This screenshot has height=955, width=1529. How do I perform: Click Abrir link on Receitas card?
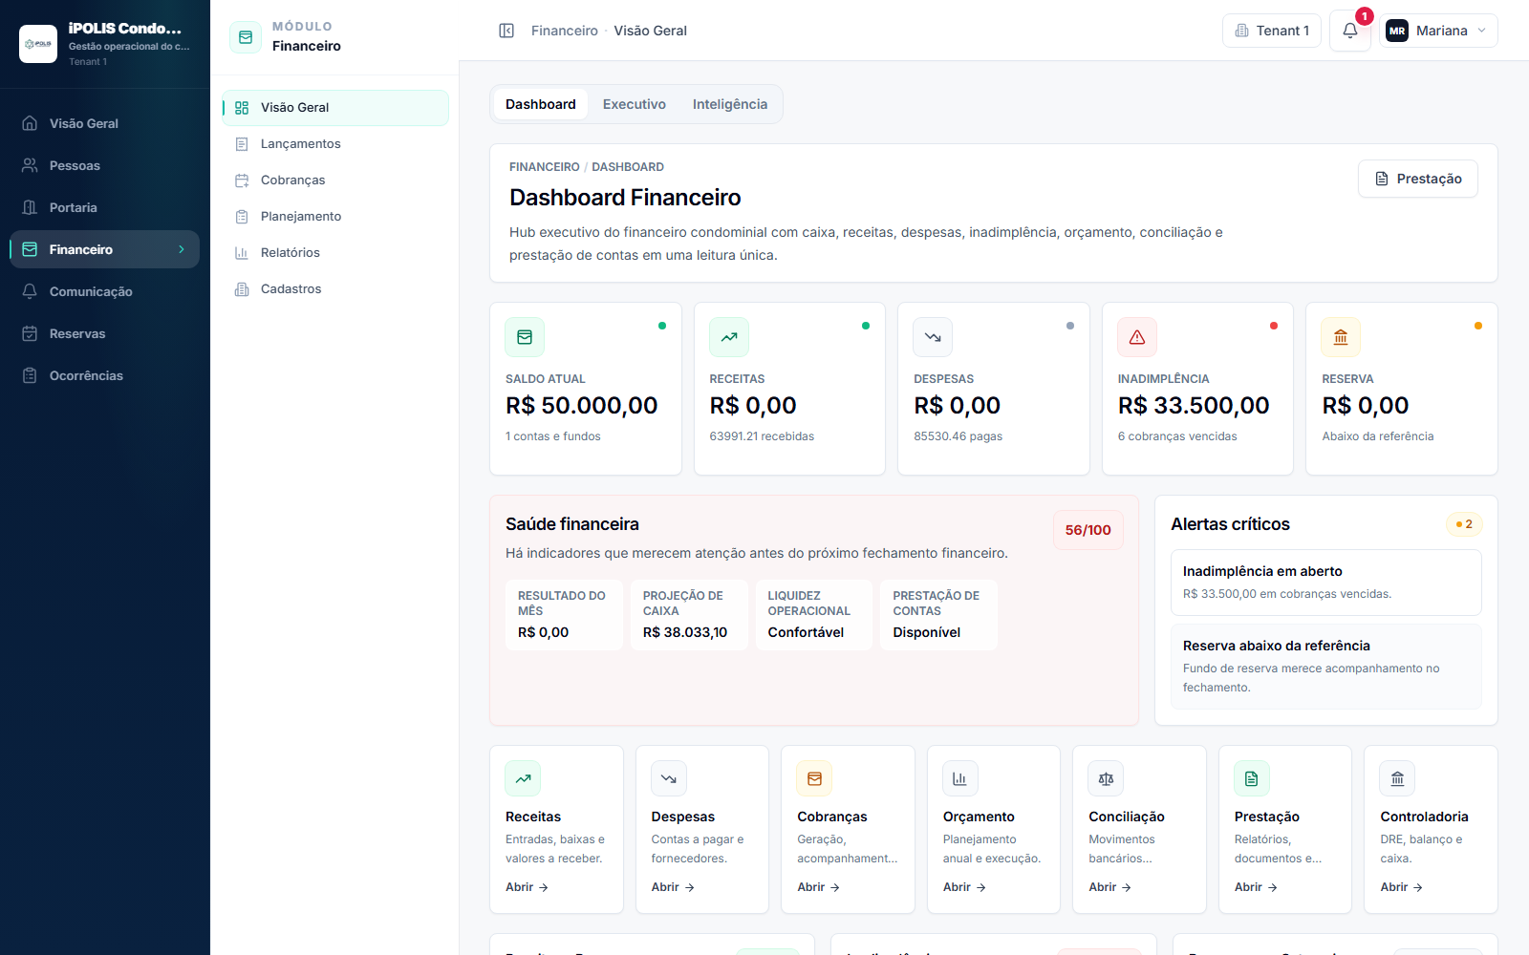point(527,887)
